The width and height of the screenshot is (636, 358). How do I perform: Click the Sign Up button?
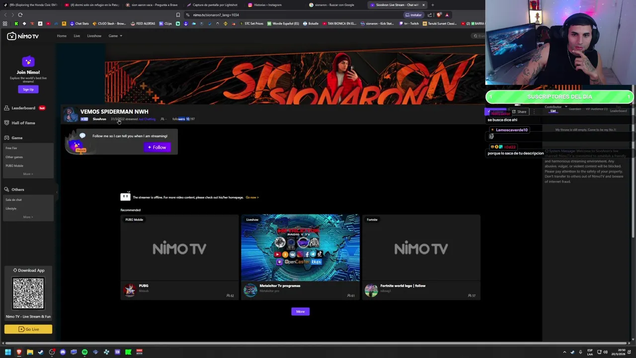[x=28, y=89]
